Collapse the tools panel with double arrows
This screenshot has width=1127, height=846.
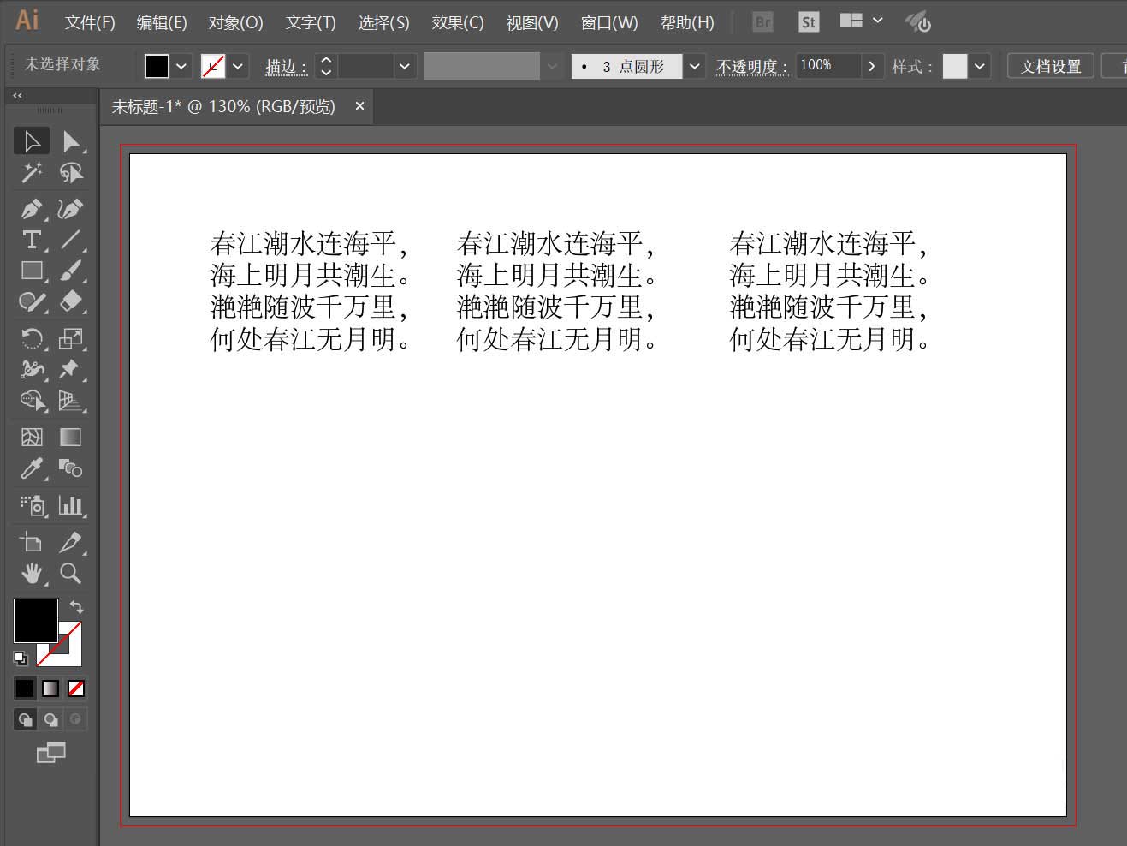tap(17, 95)
